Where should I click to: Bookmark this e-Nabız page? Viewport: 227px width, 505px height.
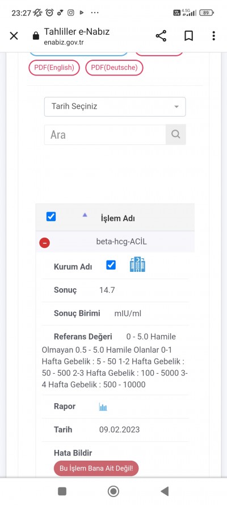pos(189,36)
